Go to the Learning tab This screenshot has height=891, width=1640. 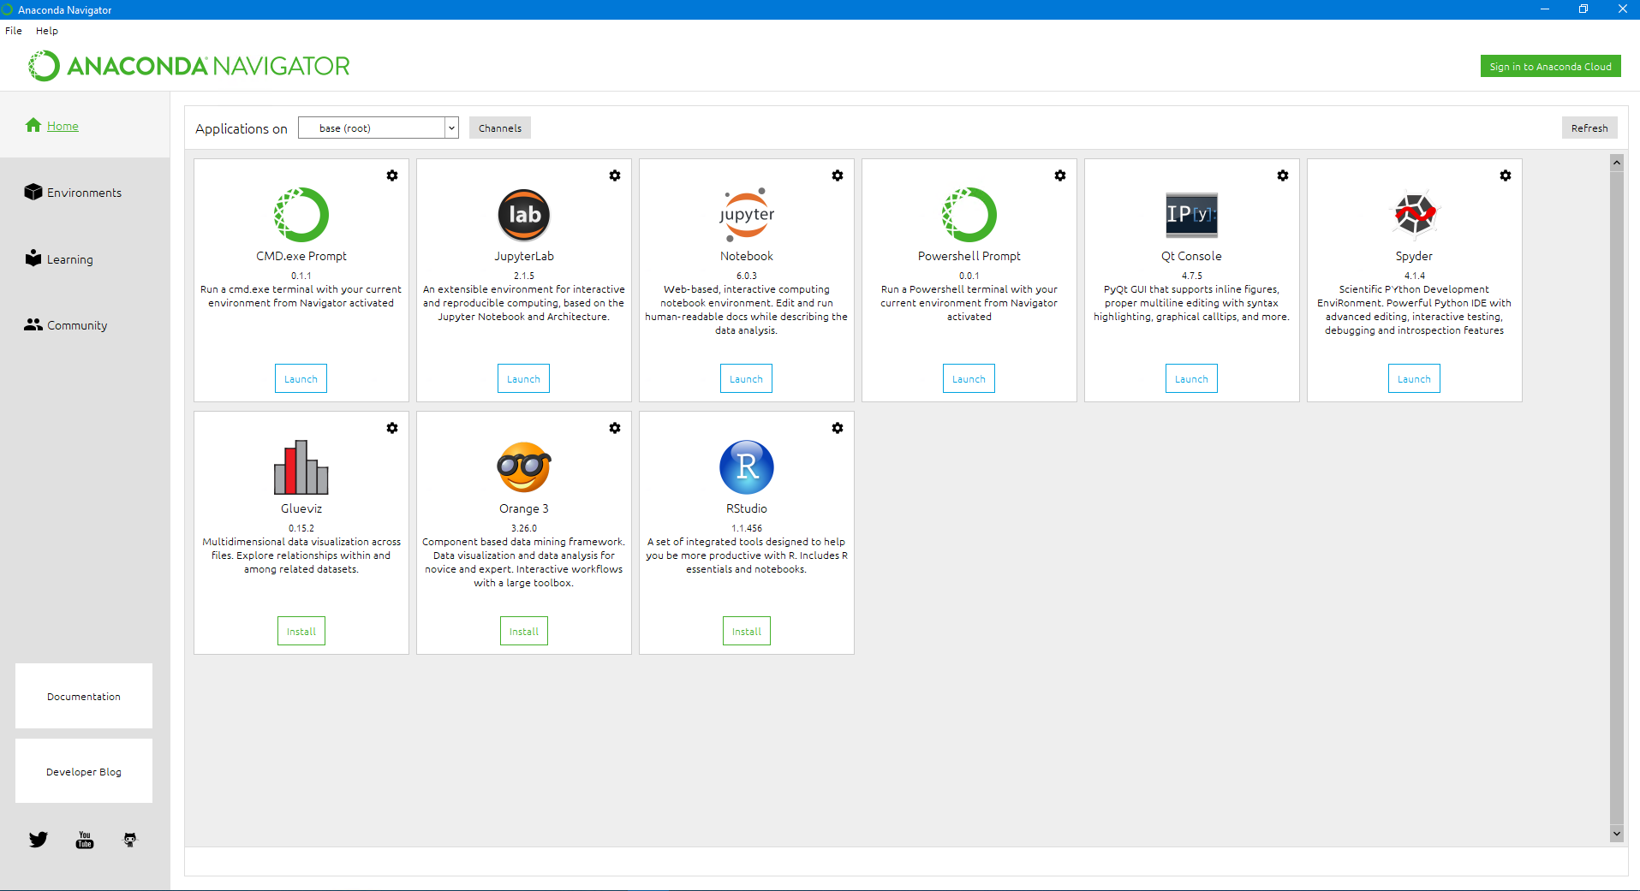69,259
